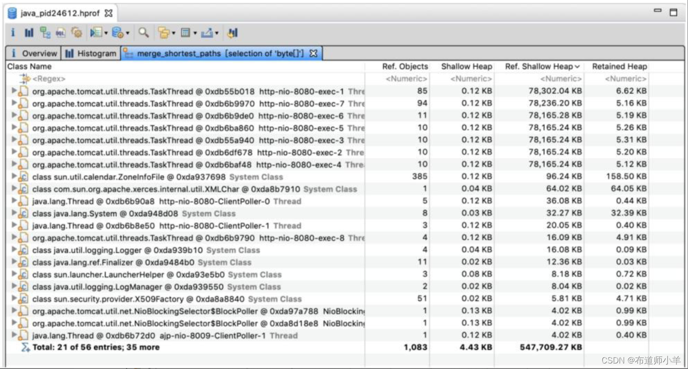Image resolution: width=688 pixels, height=369 pixels.
Task: Click the 'Total: 21 of 56 entries; 35 more' row text
Action: [96, 347]
